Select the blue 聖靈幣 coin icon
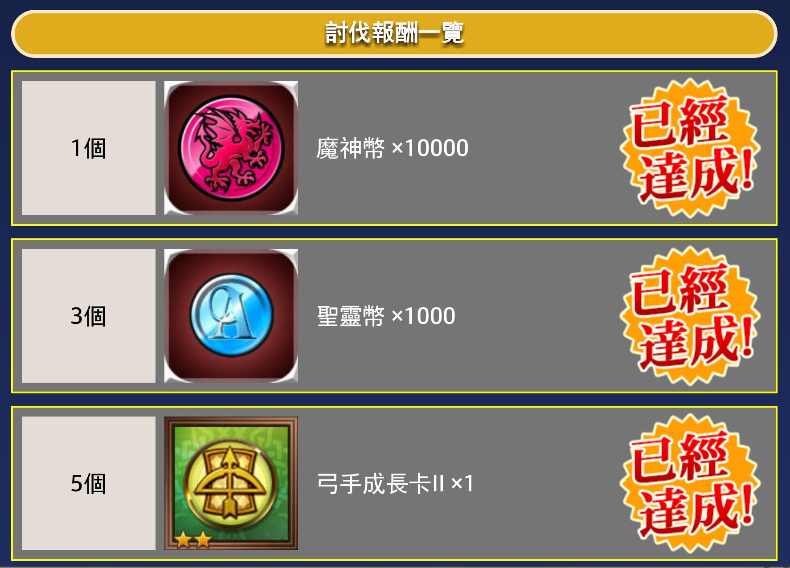This screenshot has height=568, width=790. pyautogui.click(x=231, y=315)
